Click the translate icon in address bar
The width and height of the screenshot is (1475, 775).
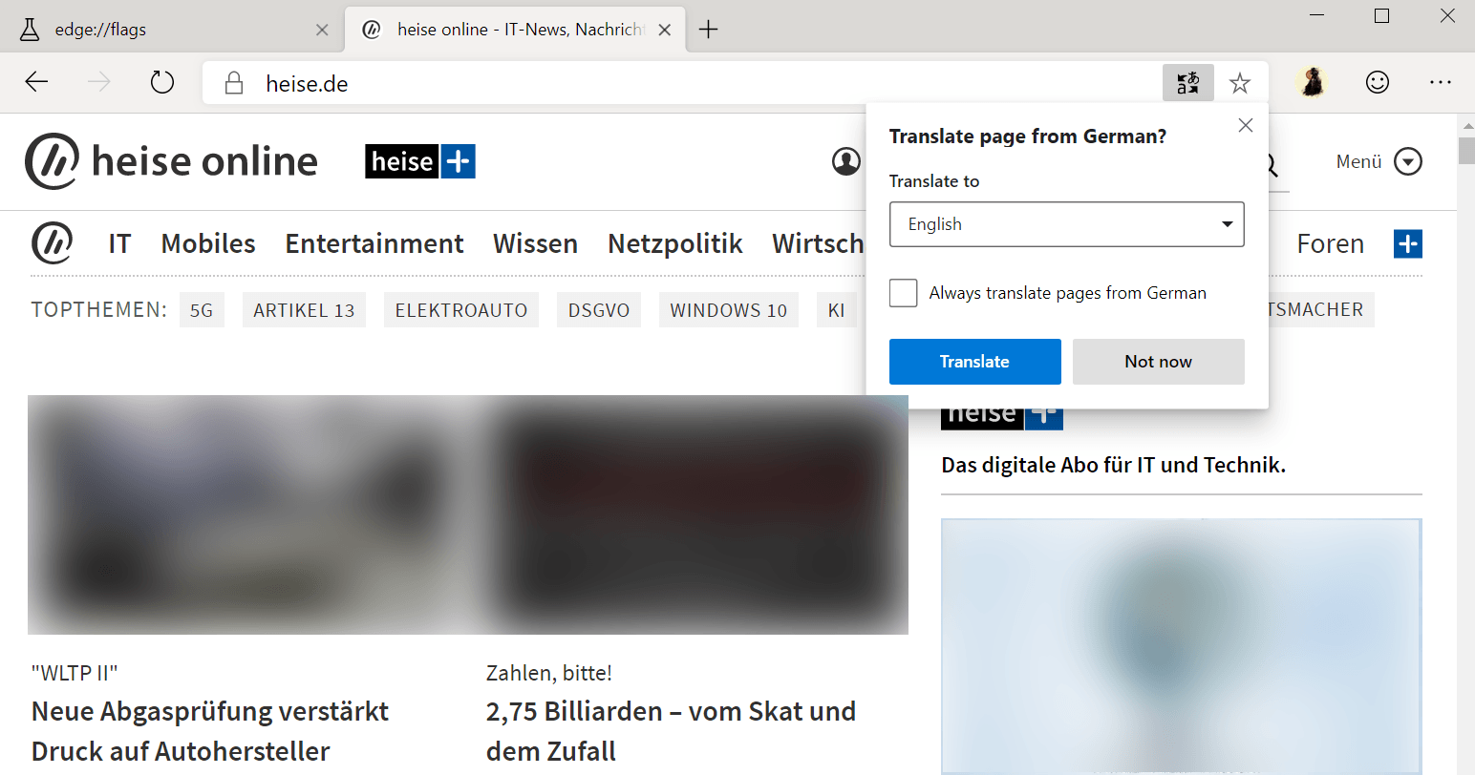[1187, 83]
